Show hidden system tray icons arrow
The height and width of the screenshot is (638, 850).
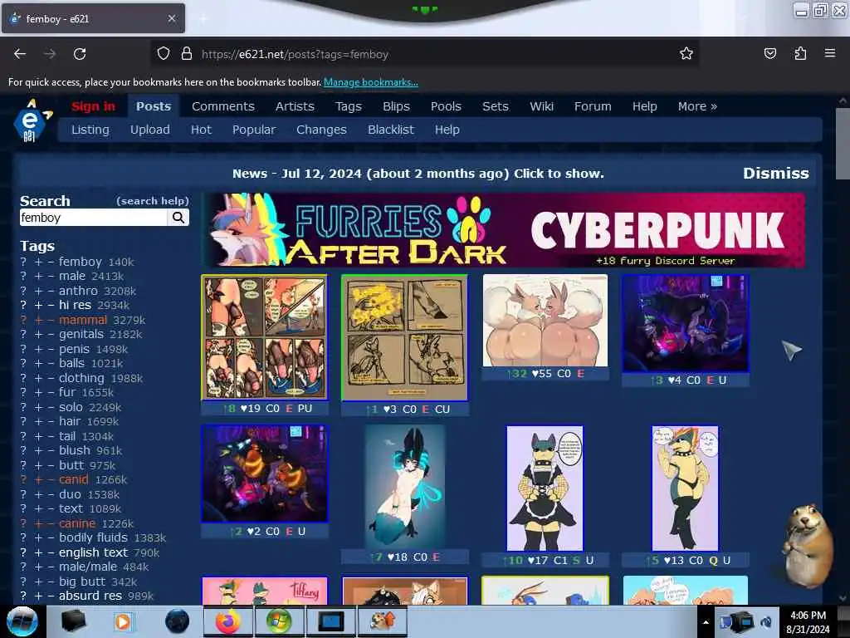[x=706, y=622]
